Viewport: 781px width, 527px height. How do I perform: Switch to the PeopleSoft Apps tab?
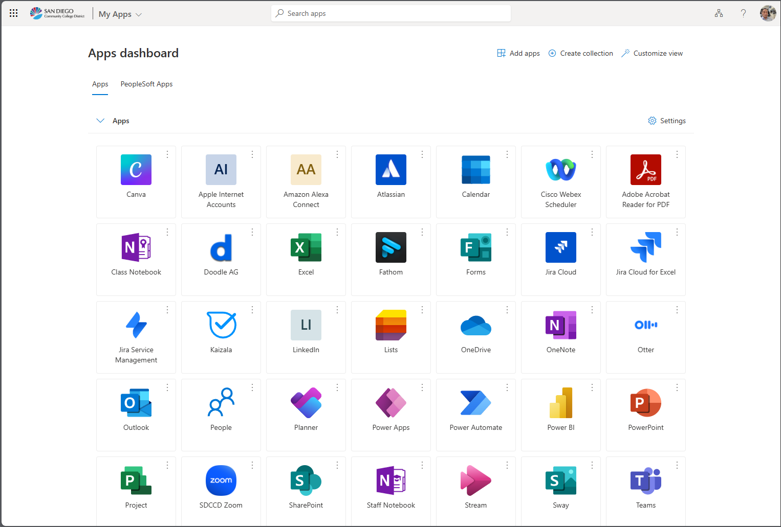[x=146, y=84]
